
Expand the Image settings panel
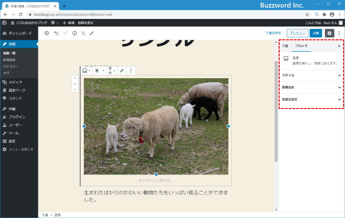pyautogui.click(x=311, y=87)
